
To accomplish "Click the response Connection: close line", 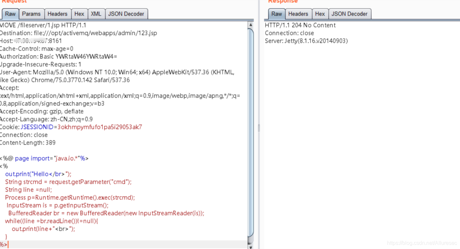I will (289, 33).
